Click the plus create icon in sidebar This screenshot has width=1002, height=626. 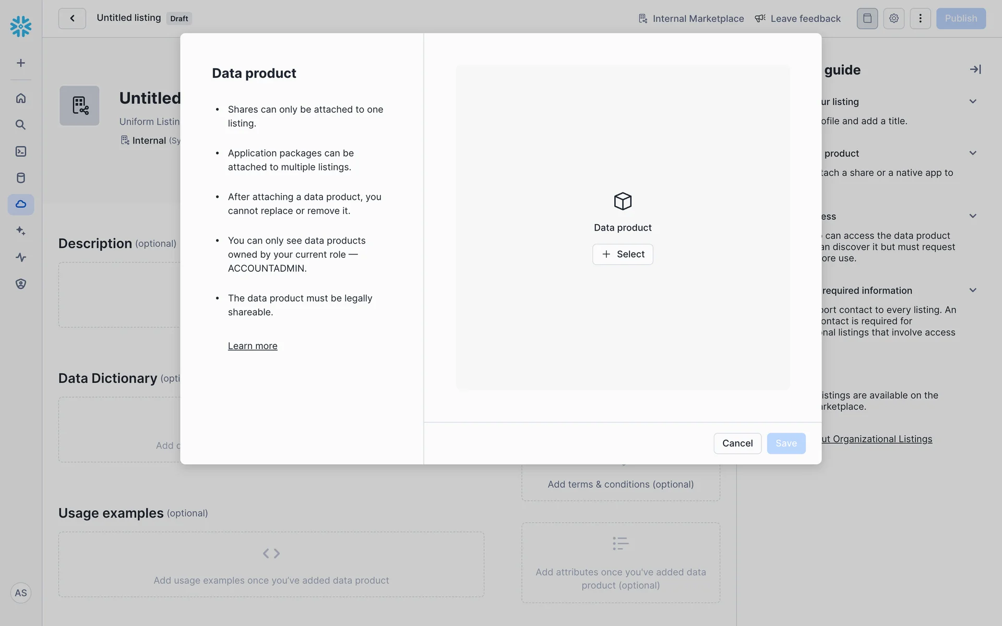pyautogui.click(x=21, y=63)
